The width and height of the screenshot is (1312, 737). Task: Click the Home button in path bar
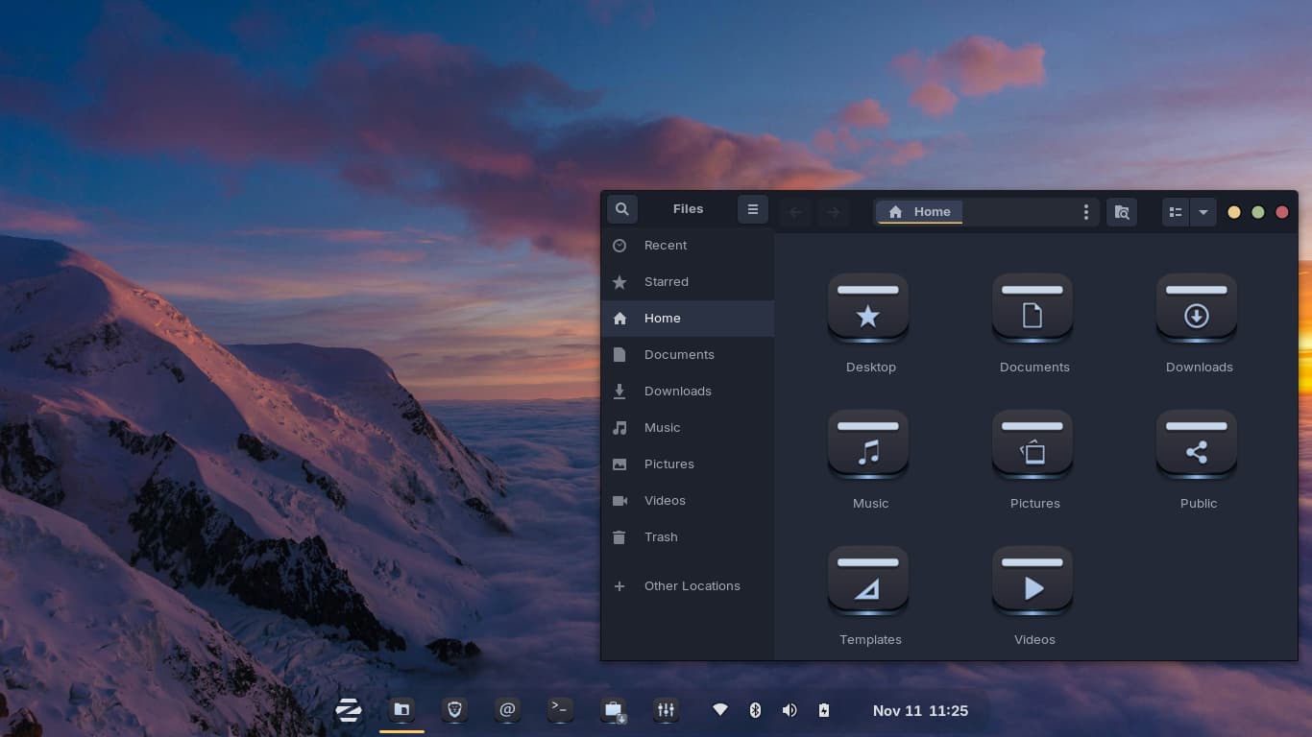pyautogui.click(x=920, y=212)
